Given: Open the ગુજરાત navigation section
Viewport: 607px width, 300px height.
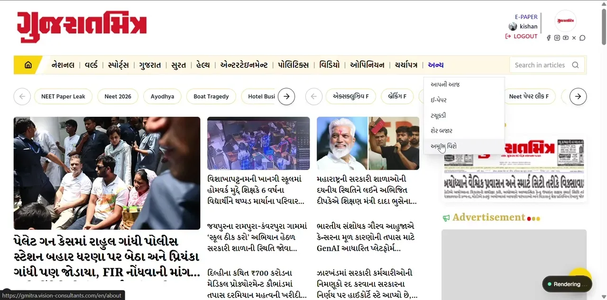Looking at the screenshot, I should [x=150, y=65].
